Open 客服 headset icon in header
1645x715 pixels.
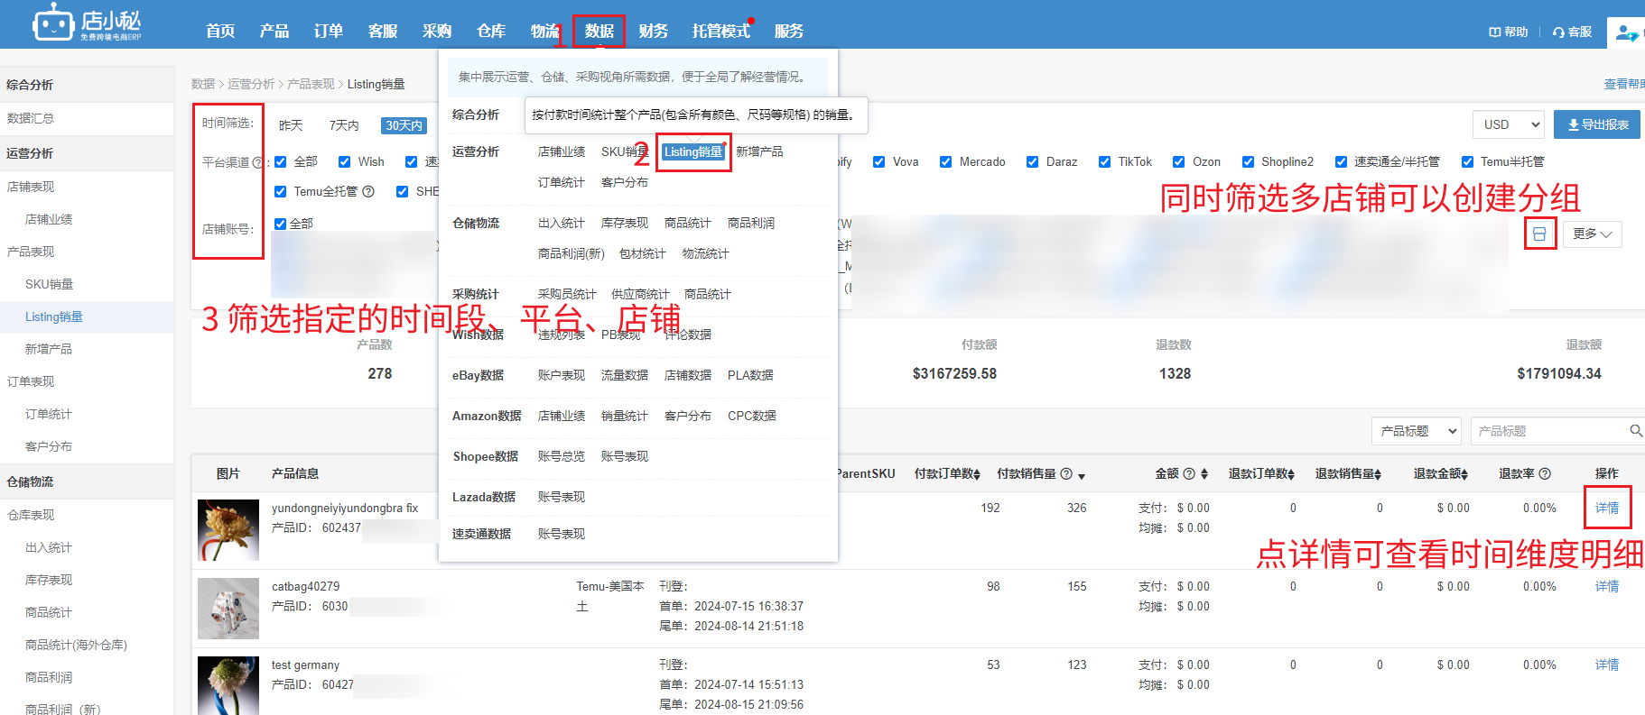[1558, 32]
